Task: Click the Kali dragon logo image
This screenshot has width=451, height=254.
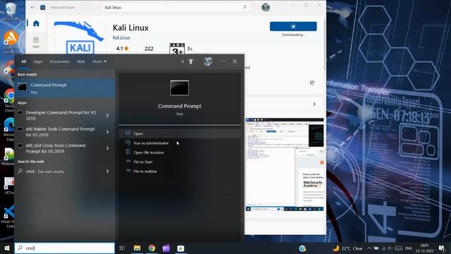Action: pos(79,37)
